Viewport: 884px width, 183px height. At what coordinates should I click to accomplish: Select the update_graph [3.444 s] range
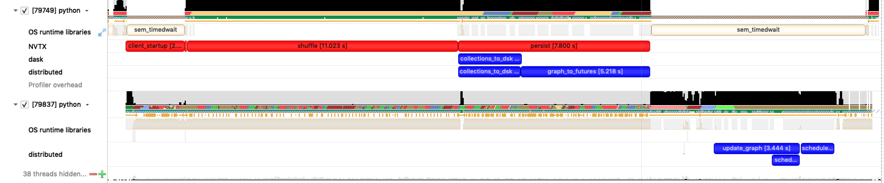click(x=756, y=149)
